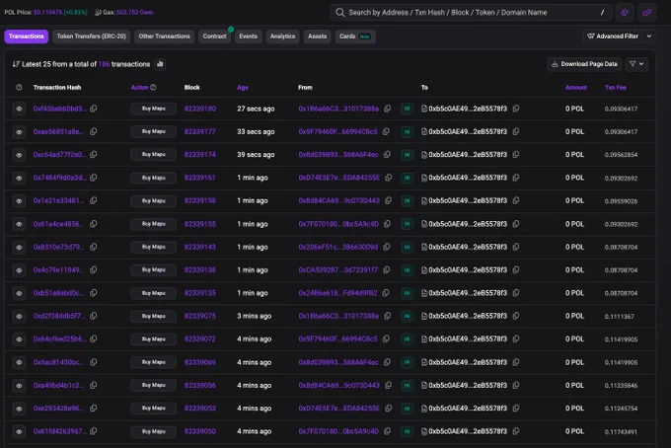Screen dimensions: 671x448
Task: Open the table filter funnel dropdown
Action: coord(636,64)
